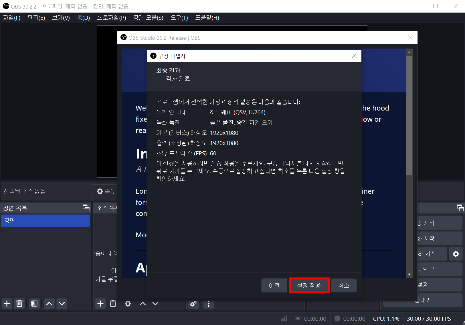Click the 녹화 시작 button in controls
Screen dimensions: 465x325
[x=440, y=238]
